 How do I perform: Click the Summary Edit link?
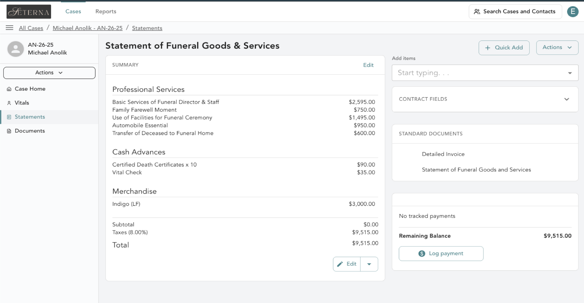[x=368, y=65]
